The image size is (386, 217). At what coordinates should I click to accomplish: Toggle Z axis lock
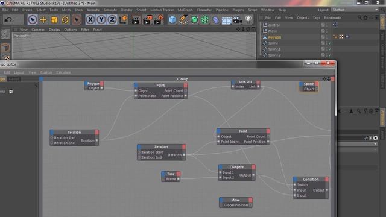point(112,20)
